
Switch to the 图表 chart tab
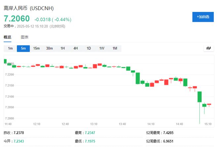24,37
